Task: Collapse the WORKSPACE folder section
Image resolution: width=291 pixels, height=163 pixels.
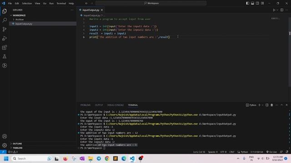Action: [x=43, y=15]
